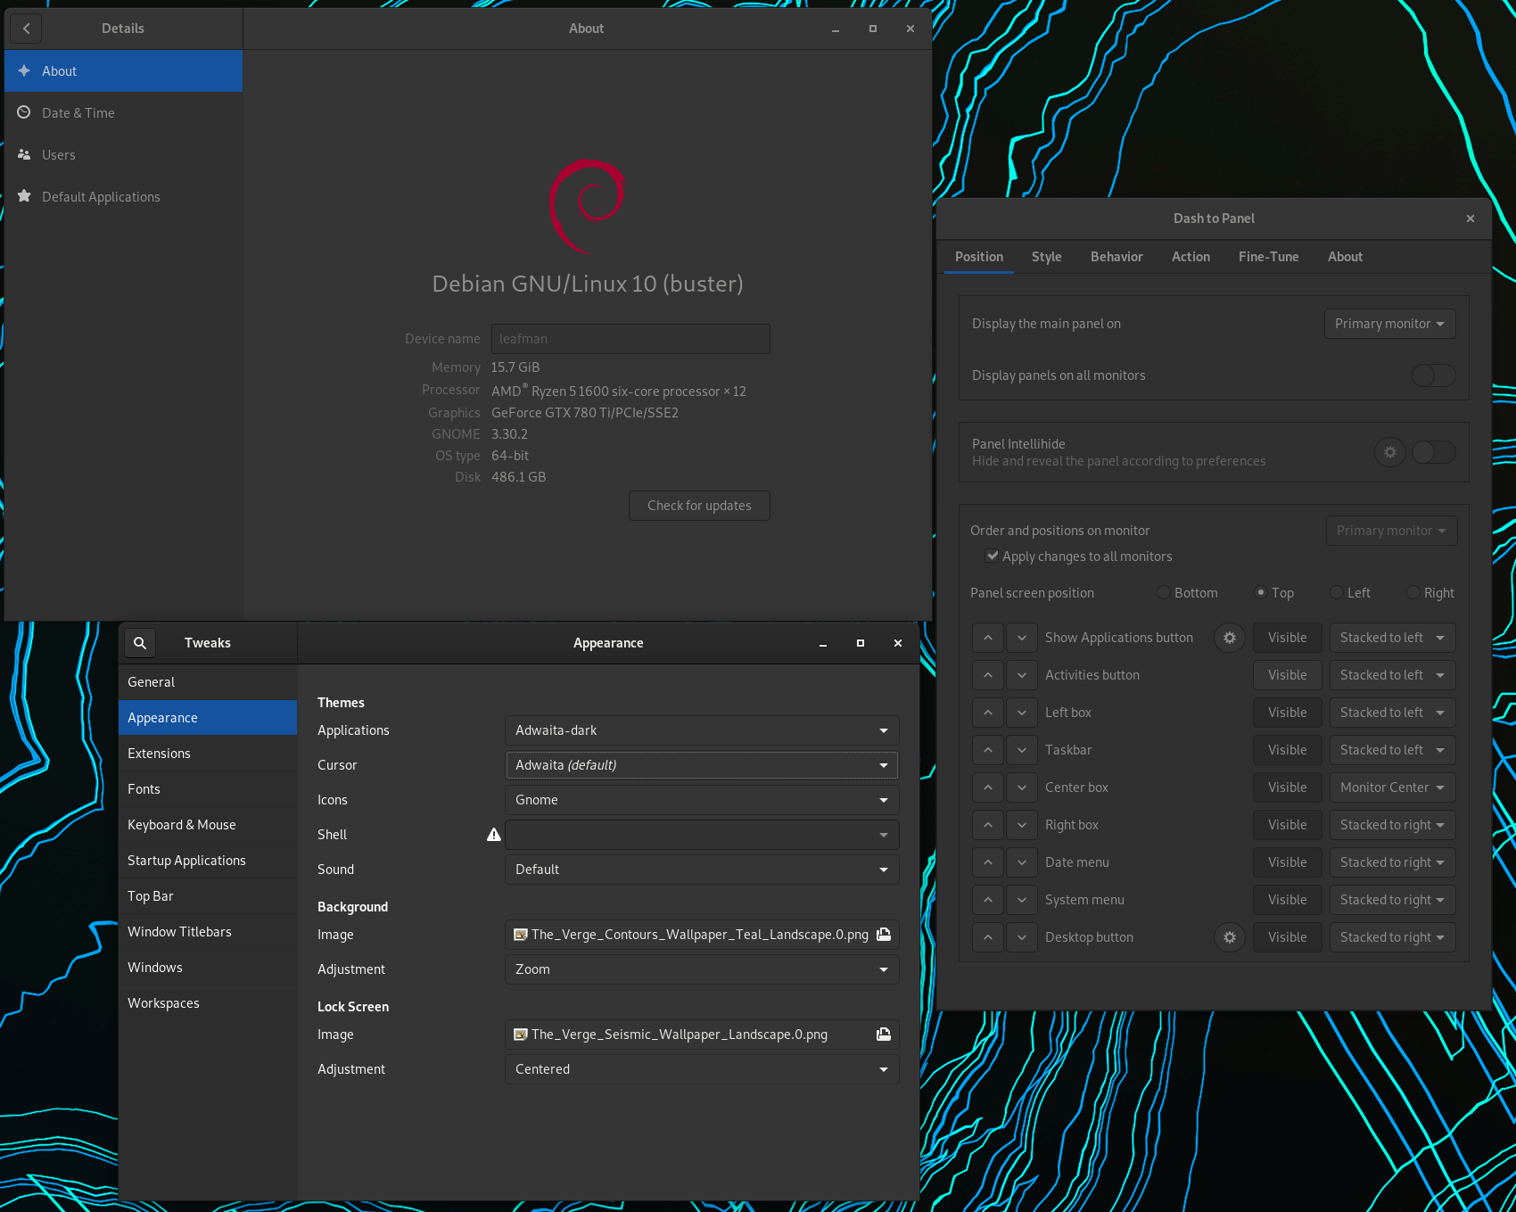This screenshot has width=1516, height=1212.
Task: Move Desktop button up
Action: point(988,937)
